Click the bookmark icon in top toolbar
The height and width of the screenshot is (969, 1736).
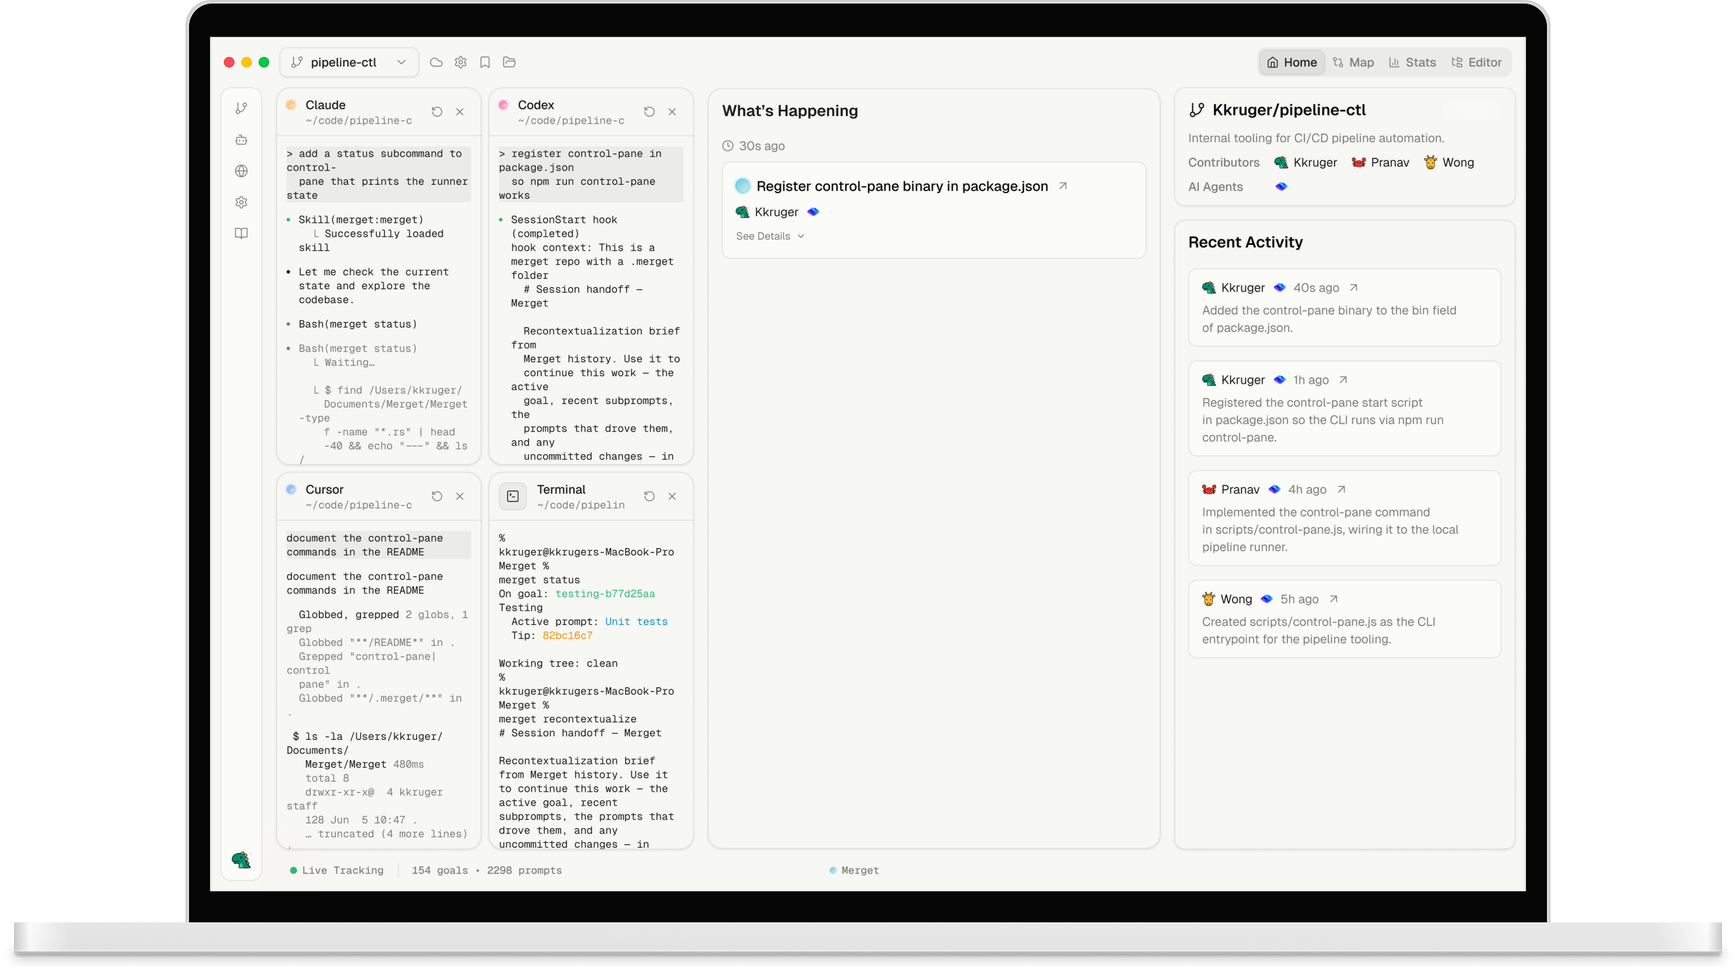(x=485, y=62)
